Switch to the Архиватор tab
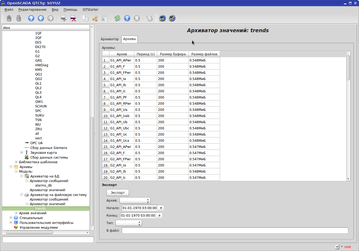The image size is (359, 251). point(110,39)
